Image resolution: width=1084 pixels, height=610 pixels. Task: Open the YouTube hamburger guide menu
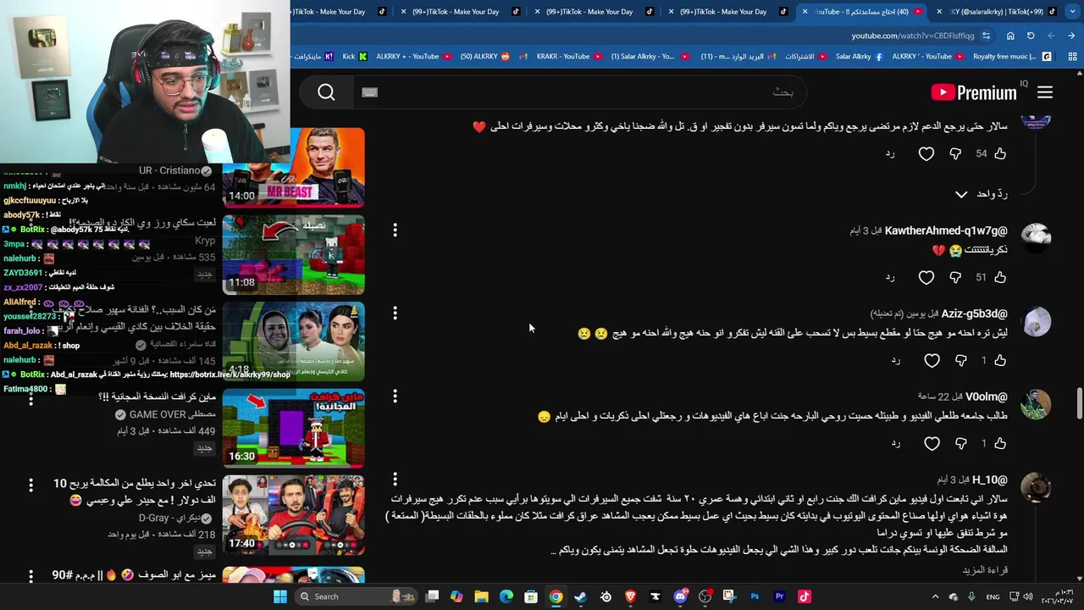pyautogui.click(x=1045, y=92)
